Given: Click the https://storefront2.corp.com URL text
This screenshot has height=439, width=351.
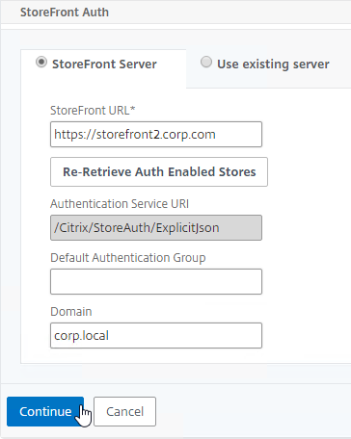Looking at the screenshot, I should (x=135, y=134).
